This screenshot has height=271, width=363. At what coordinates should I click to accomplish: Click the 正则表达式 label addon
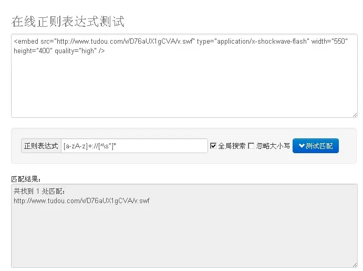[41, 146]
